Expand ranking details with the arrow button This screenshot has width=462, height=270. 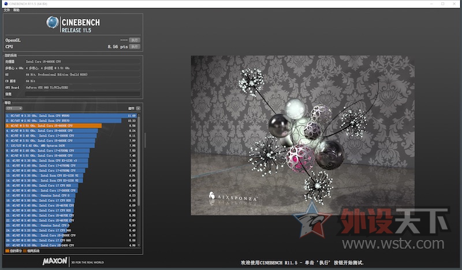139,108
